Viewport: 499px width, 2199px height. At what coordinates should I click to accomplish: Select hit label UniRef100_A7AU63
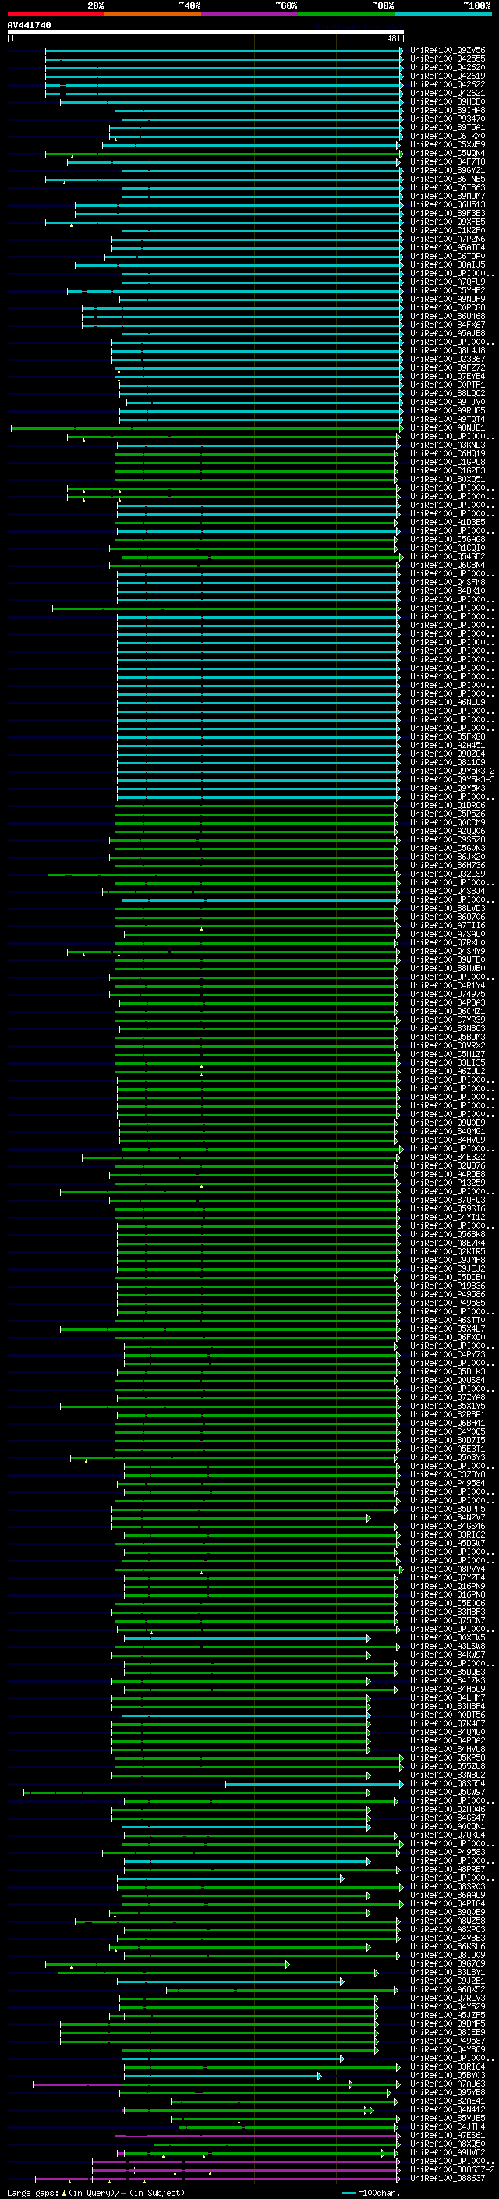pyautogui.click(x=448, y=2084)
